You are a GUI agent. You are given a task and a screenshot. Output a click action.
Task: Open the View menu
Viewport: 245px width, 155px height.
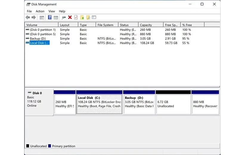click(x=52, y=11)
